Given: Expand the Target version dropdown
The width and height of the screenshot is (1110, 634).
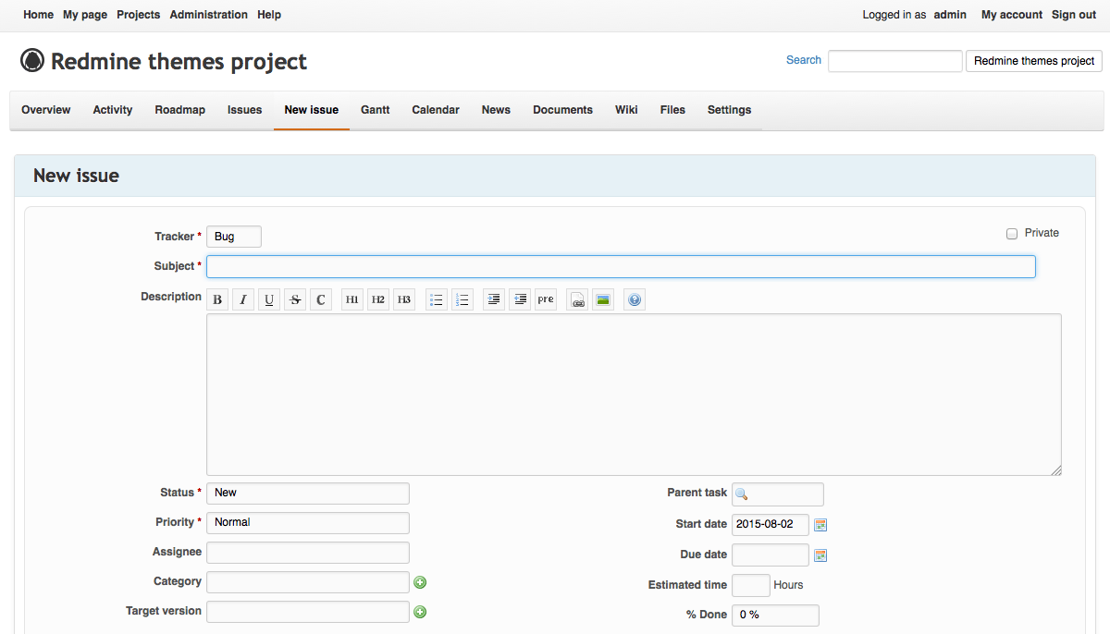Looking at the screenshot, I should (x=308, y=612).
